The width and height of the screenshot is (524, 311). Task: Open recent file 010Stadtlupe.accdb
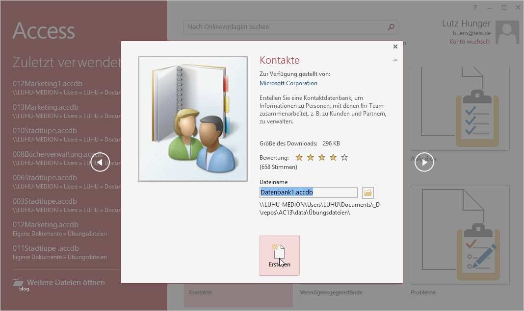click(67, 135)
